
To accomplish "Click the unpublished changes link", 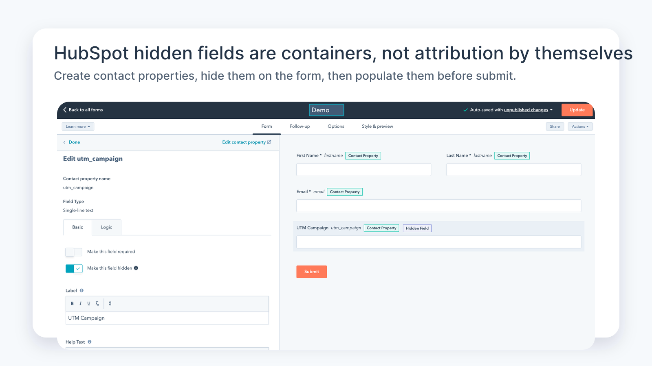I will [x=526, y=110].
